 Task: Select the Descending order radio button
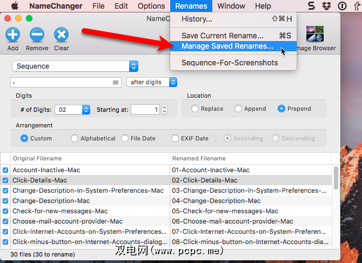click(x=276, y=138)
